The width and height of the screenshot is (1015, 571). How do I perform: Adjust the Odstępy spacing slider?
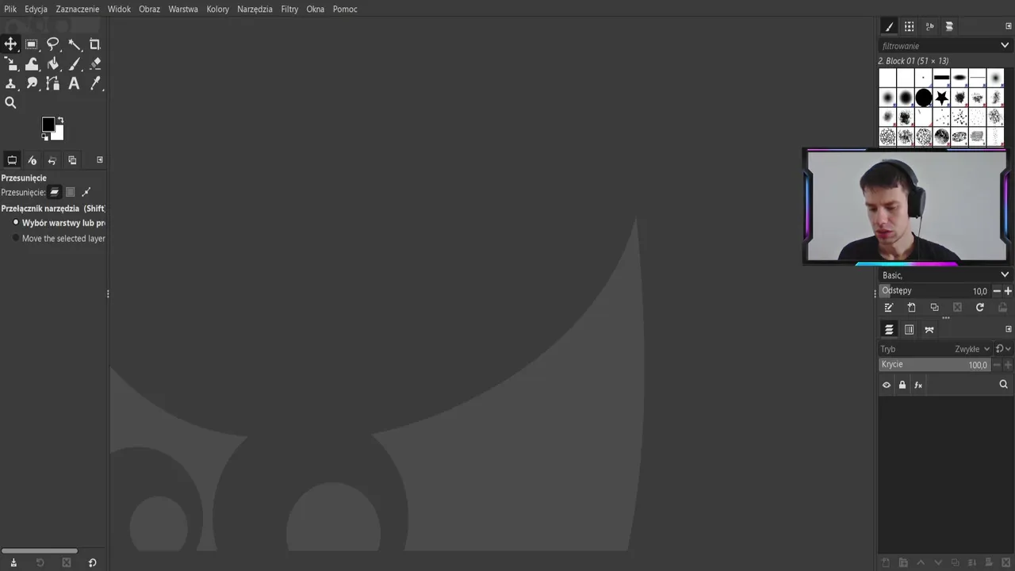pyautogui.click(x=935, y=291)
